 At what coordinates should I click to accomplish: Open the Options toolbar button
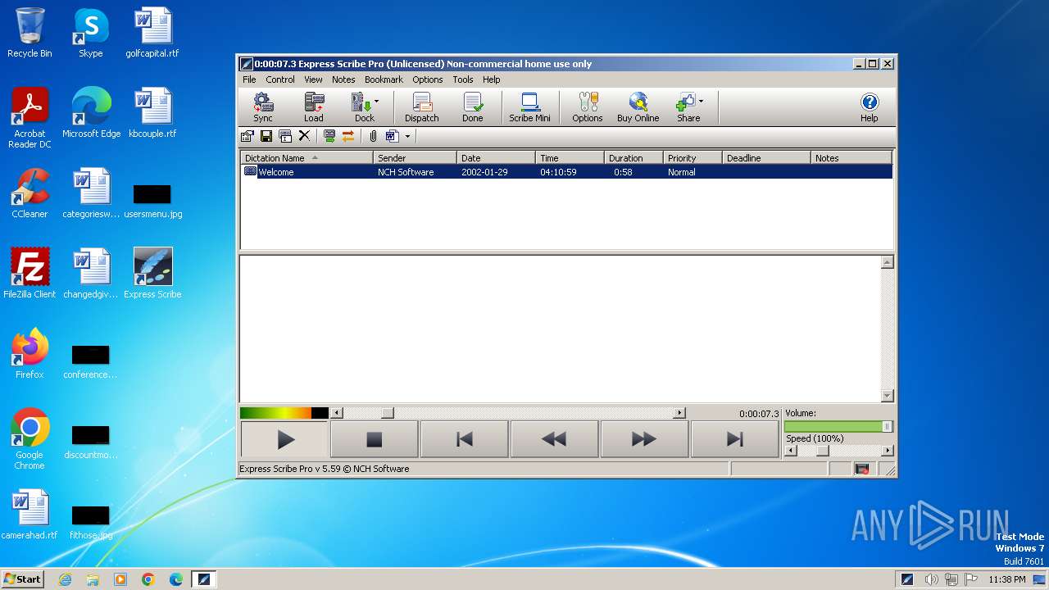[x=587, y=107]
